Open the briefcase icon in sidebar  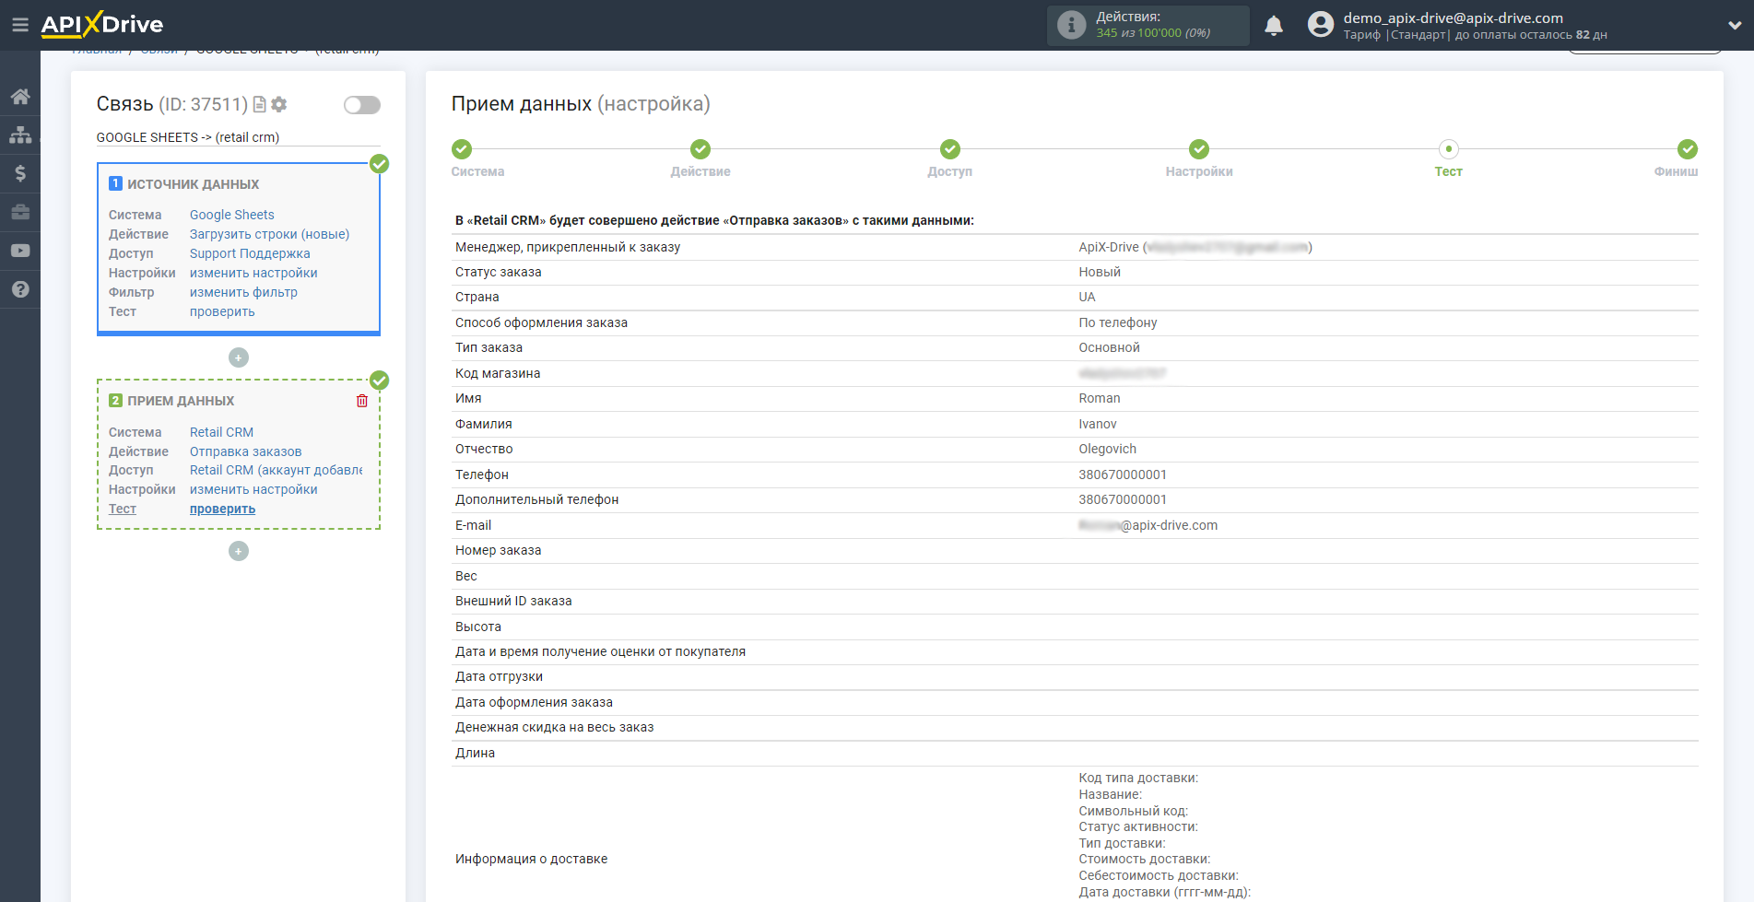point(20,212)
